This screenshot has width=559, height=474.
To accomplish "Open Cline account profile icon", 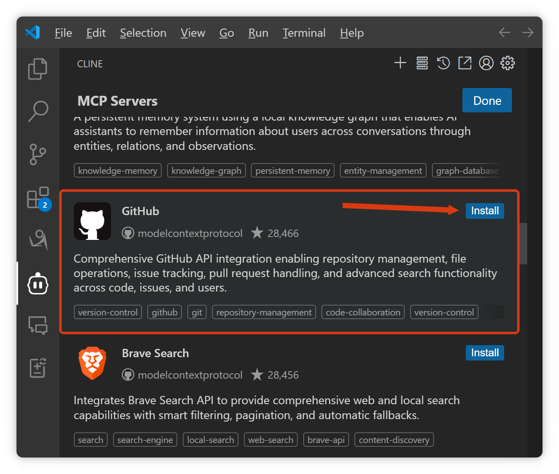I will coord(486,63).
